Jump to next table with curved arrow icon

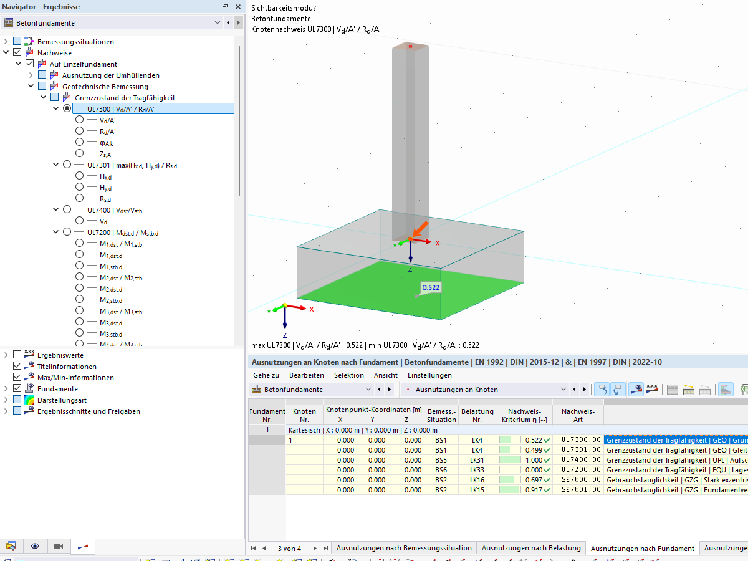click(x=617, y=389)
